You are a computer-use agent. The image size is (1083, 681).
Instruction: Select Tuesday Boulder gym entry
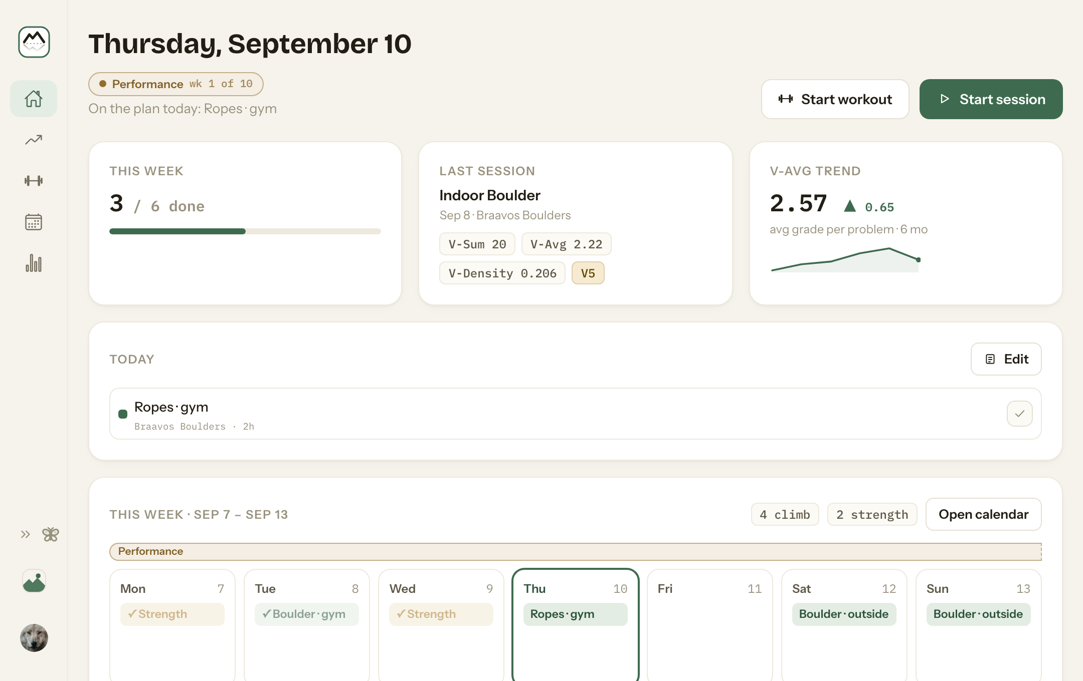pyautogui.click(x=306, y=614)
